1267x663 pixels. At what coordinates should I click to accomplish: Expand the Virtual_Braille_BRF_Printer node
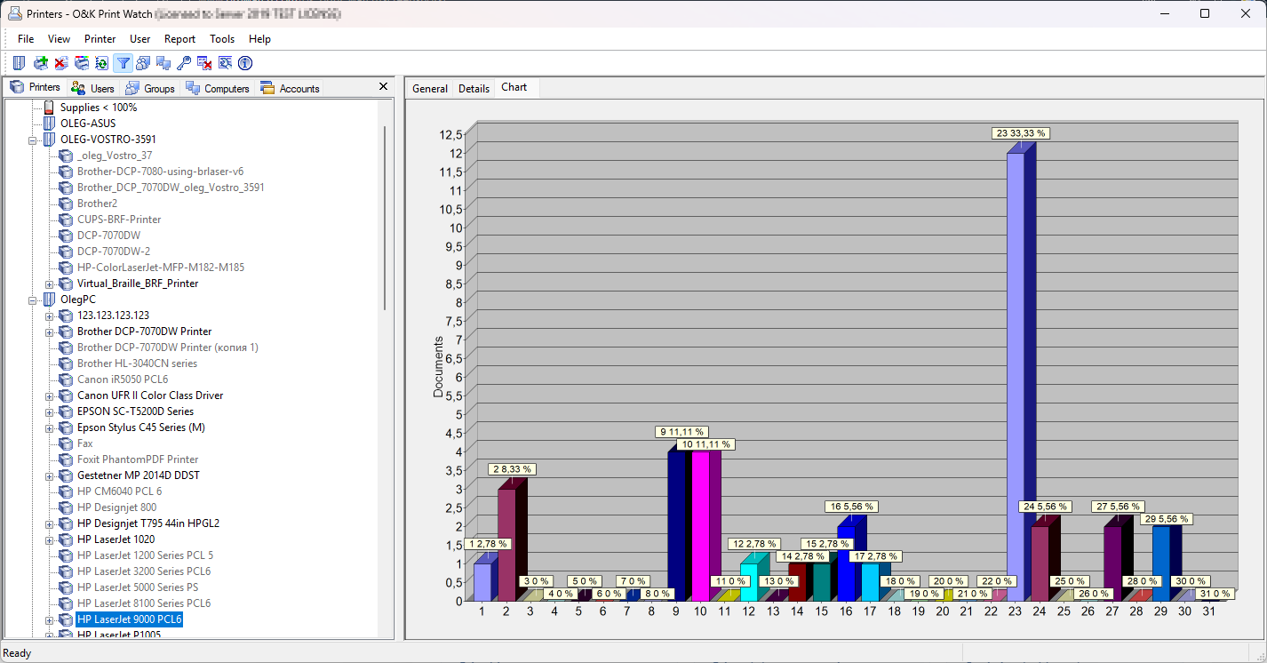pyautogui.click(x=50, y=284)
